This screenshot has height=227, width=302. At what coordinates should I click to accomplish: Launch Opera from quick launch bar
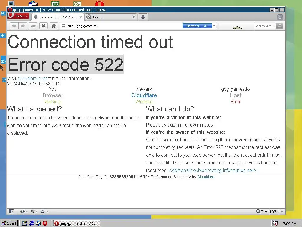45,223
